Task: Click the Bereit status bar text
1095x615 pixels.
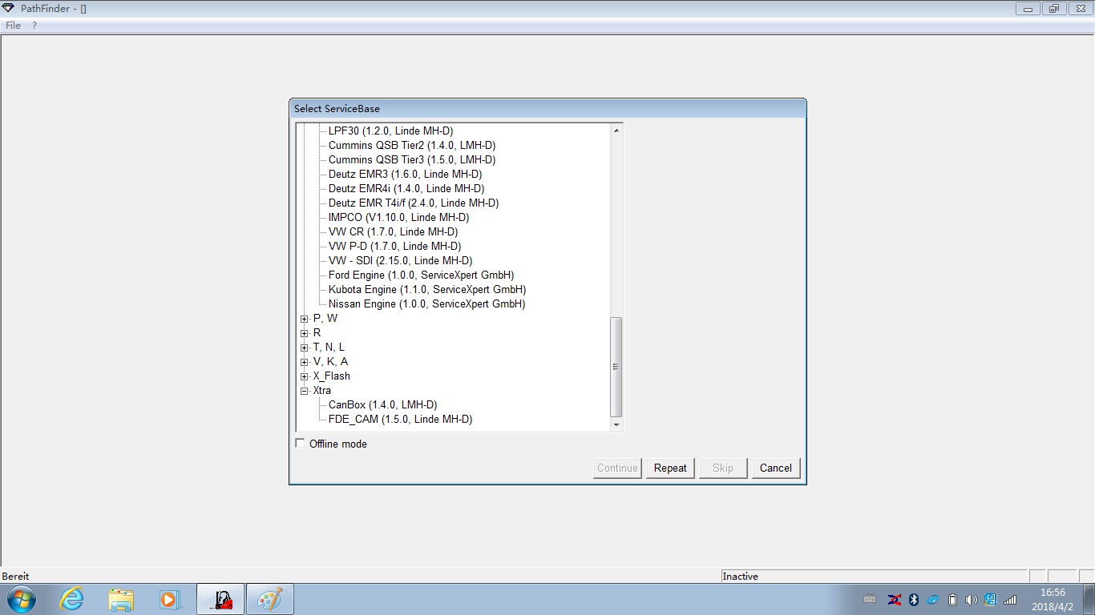Action: 16,576
